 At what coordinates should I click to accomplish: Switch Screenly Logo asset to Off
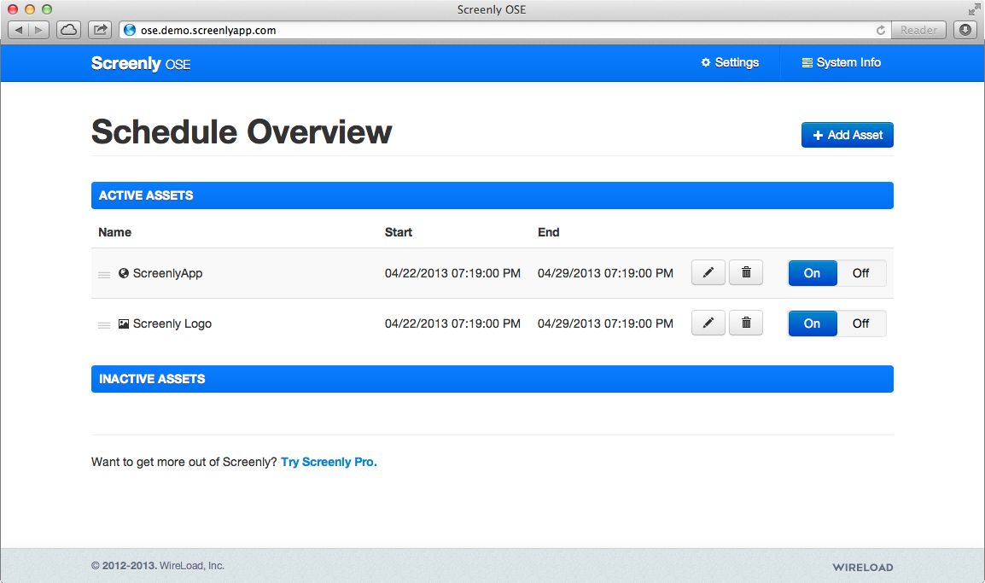point(860,324)
